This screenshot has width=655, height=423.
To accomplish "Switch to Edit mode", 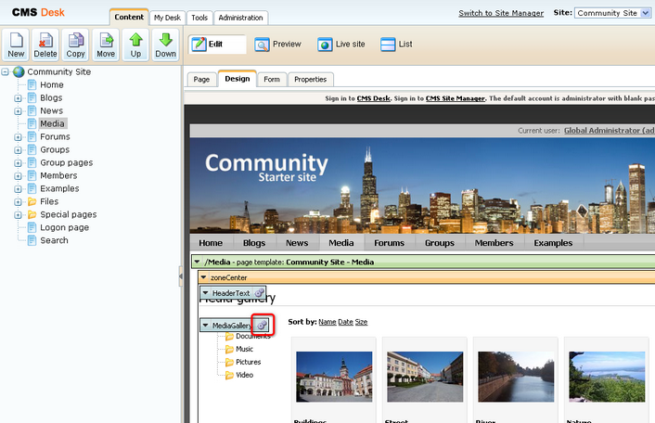I will click(217, 45).
